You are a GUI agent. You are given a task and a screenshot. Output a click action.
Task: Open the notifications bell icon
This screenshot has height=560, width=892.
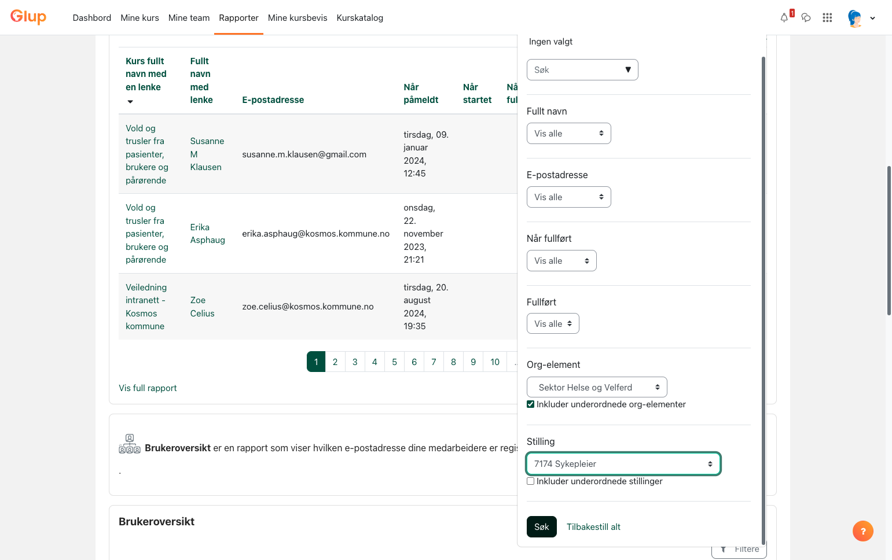784,18
